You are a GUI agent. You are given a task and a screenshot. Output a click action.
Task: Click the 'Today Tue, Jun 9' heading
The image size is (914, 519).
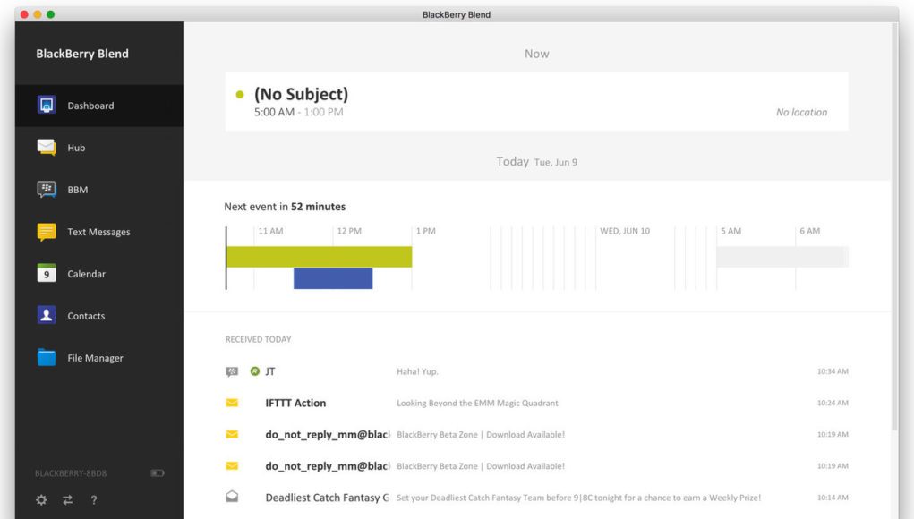point(537,161)
